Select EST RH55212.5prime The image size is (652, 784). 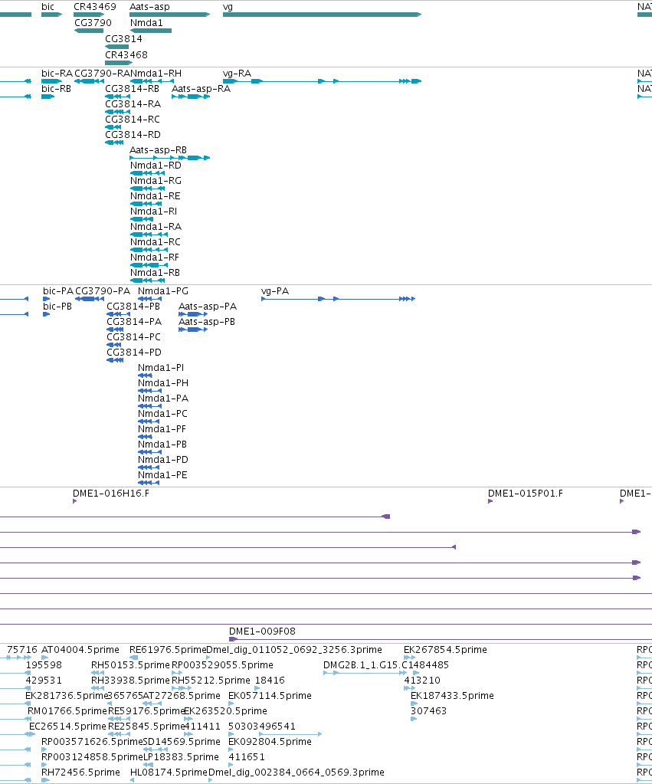pyautogui.click(x=211, y=681)
